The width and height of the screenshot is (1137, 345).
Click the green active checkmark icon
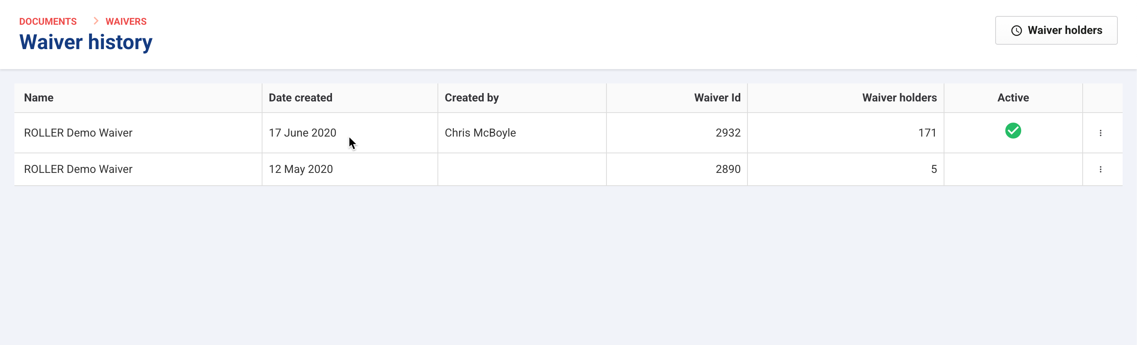pos(1013,131)
